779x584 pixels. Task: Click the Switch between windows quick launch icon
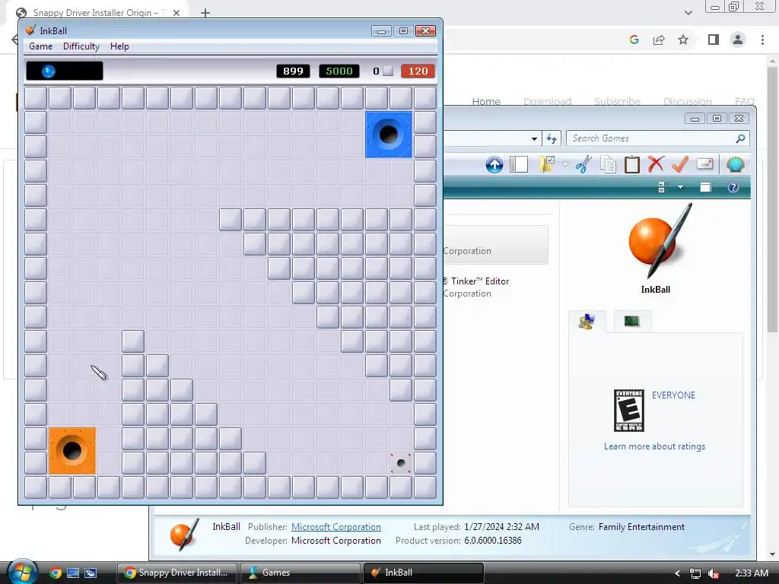pos(91,573)
